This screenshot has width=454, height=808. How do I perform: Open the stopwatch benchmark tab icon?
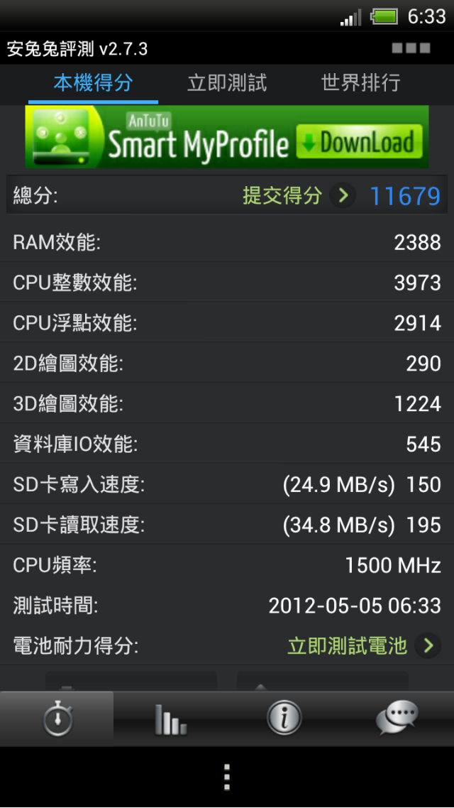click(57, 718)
